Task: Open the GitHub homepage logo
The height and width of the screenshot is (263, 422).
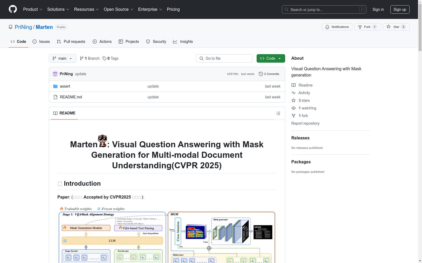Action: point(13,9)
